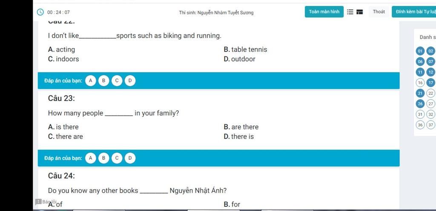This screenshot has width=436, height=211.
Task: Jump to question 36 in the list
Action: (420, 125)
